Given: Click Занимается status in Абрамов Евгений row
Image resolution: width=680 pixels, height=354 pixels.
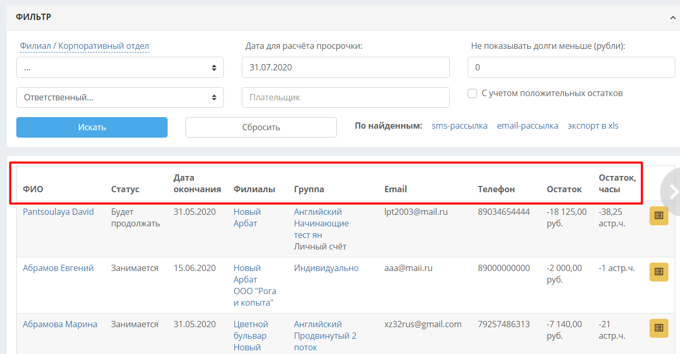Looking at the screenshot, I should click(x=135, y=268).
